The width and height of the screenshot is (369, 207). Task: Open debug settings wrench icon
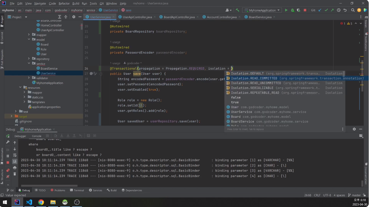pos(8,143)
